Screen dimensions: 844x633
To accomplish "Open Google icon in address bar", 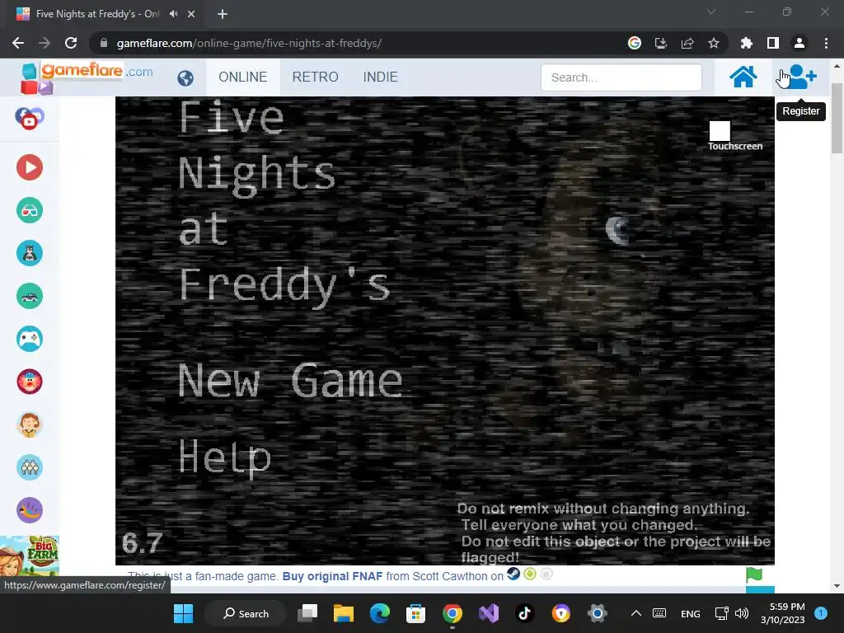I will point(635,43).
